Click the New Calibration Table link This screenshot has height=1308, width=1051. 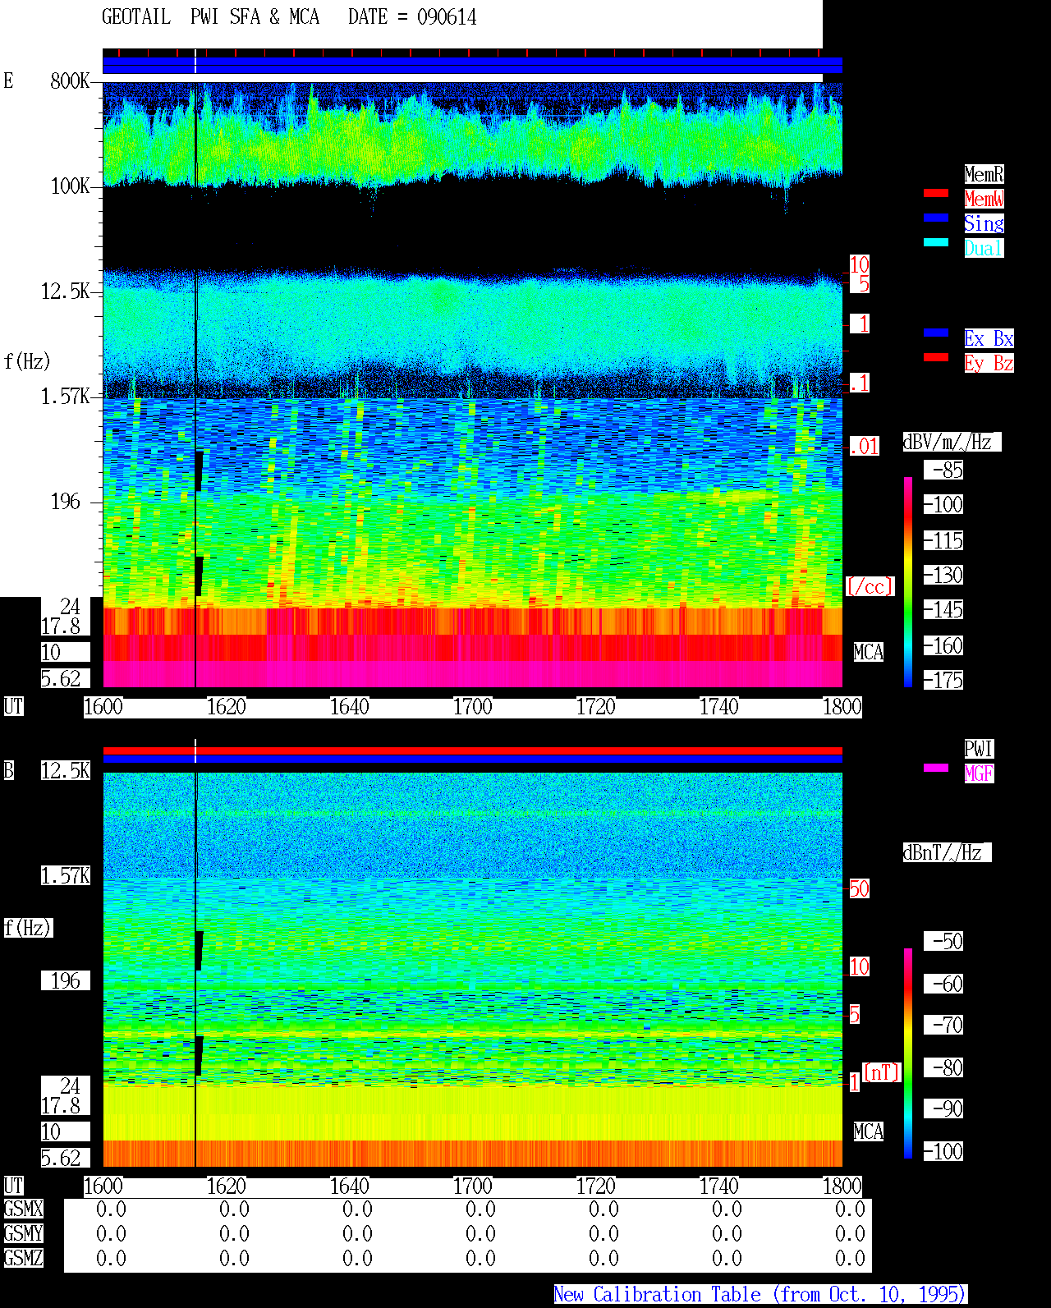pyautogui.click(x=760, y=1294)
